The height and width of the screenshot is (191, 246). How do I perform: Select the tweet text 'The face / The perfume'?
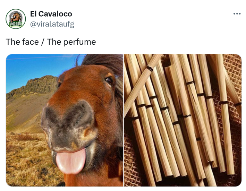click(51, 42)
